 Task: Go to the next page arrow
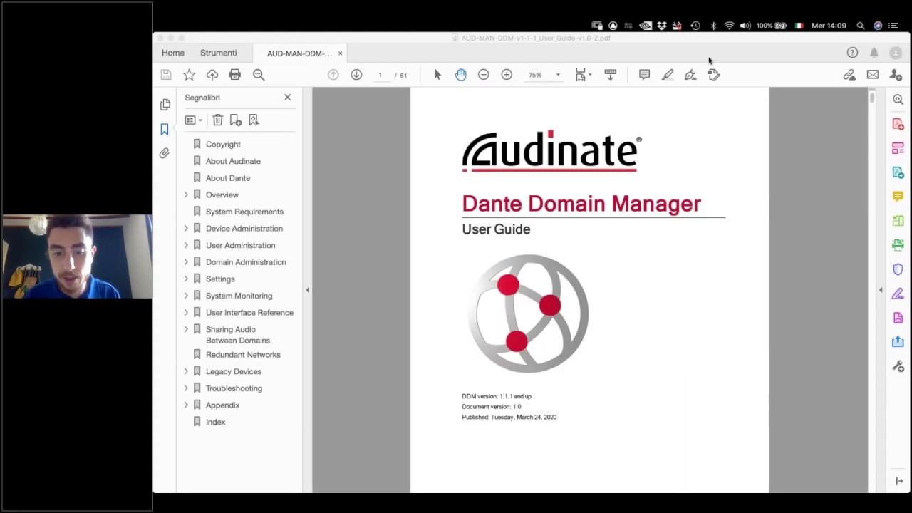click(356, 75)
